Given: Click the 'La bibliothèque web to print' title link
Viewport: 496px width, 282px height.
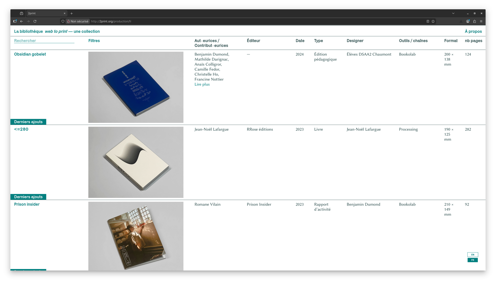Looking at the screenshot, I should tap(57, 31).
